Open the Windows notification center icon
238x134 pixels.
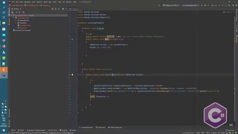pos(4,130)
